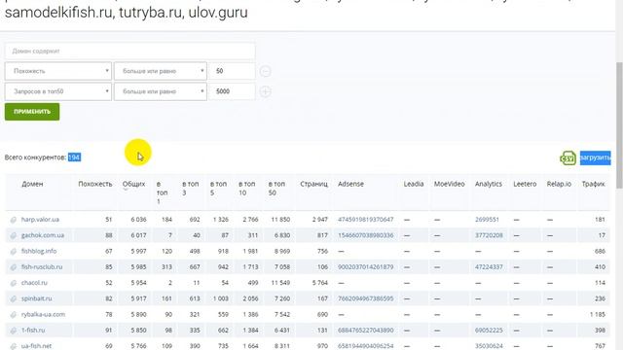Sort by the Домен column header
Image resolution: width=623 pixels, height=350 pixels.
32,184
